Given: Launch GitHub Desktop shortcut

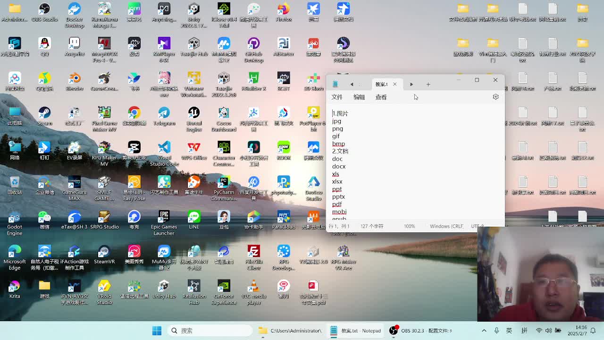Looking at the screenshot, I should pyautogui.click(x=254, y=50).
